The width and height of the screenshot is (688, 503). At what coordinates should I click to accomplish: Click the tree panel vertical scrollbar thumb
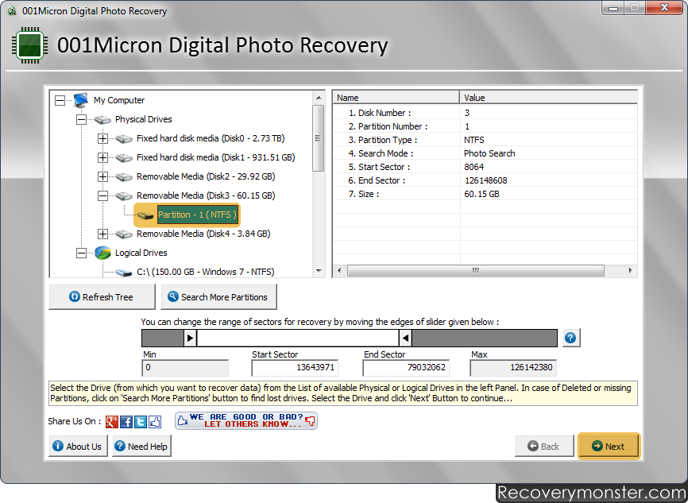pos(319,138)
